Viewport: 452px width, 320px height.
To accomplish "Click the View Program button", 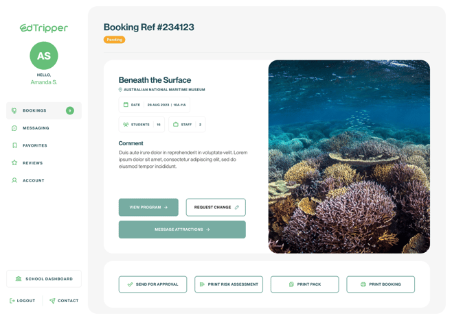I will click(148, 208).
